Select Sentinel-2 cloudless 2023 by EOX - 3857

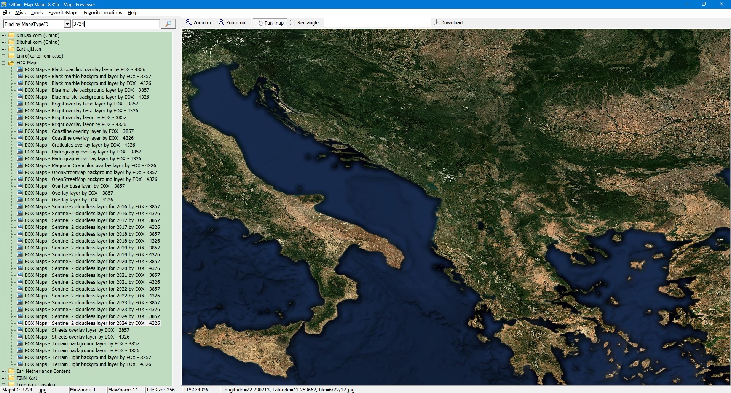pos(92,303)
